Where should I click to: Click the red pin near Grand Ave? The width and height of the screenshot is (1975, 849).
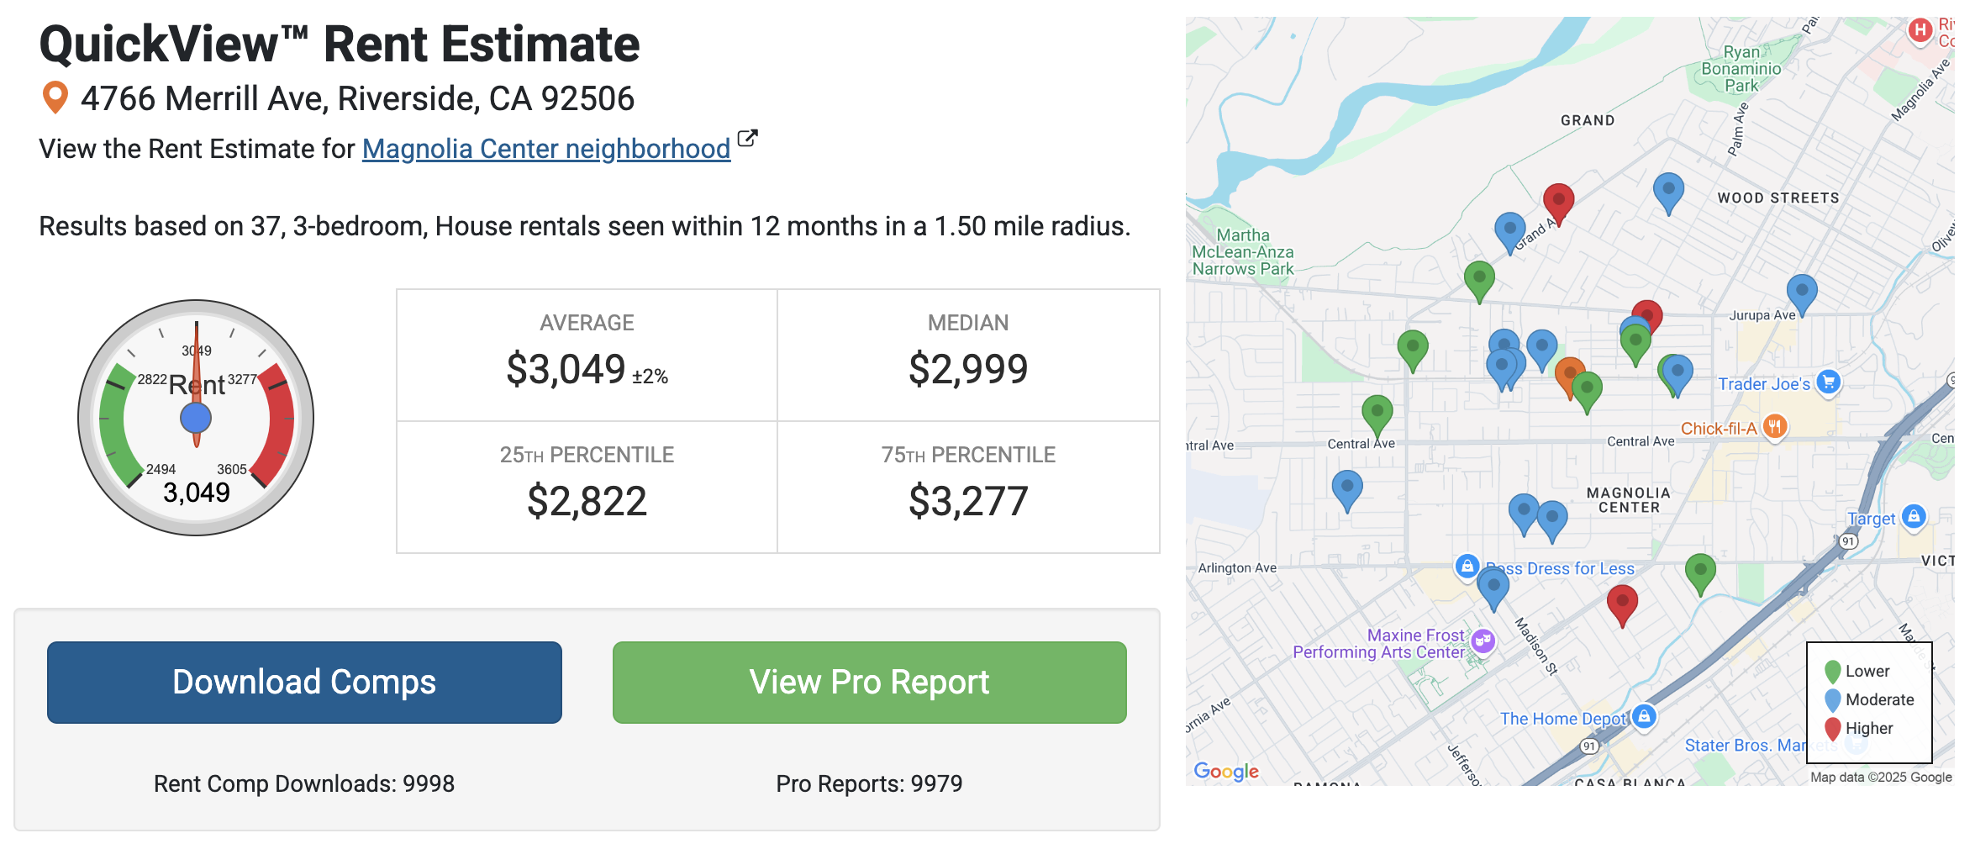click(1558, 202)
